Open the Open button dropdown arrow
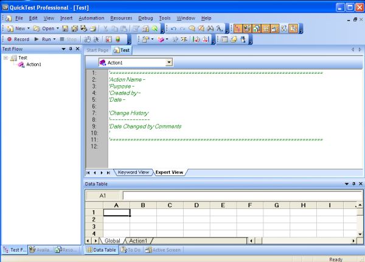 tap(58, 29)
